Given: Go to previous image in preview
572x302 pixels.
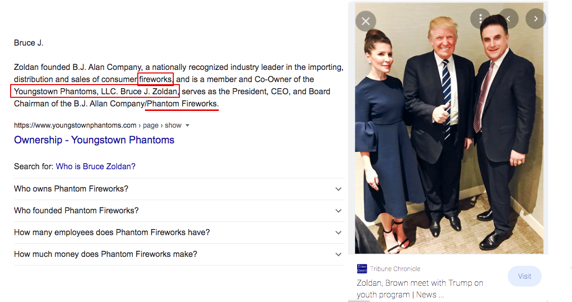Looking at the screenshot, I should pos(508,18).
